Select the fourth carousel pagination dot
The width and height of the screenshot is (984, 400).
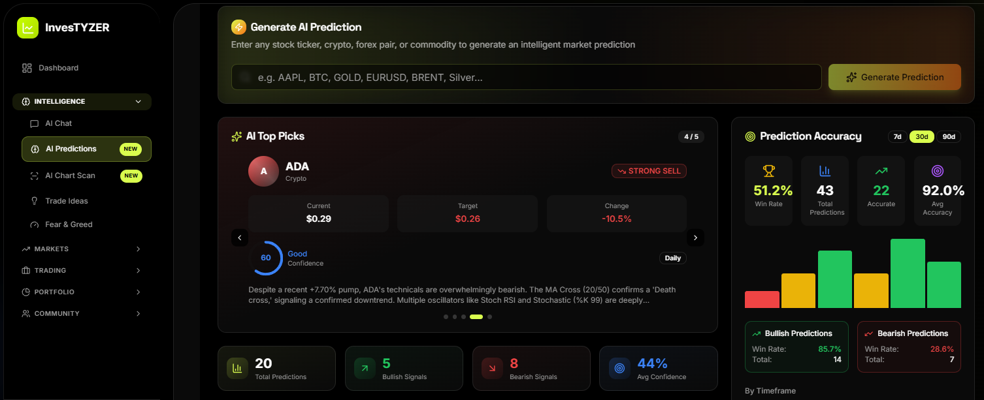click(x=476, y=316)
